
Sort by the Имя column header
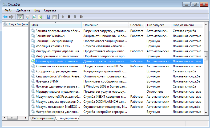56,25
